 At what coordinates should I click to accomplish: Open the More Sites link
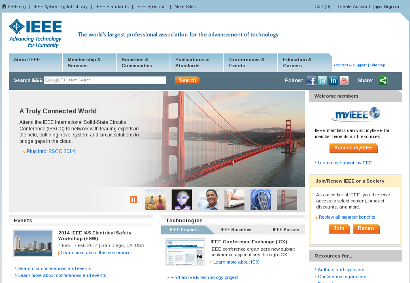[185, 6]
